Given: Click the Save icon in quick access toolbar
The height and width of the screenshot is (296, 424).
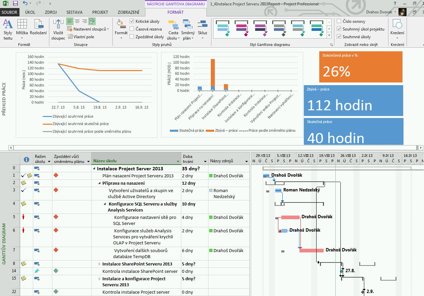Looking at the screenshot, I should click(15, 4).
